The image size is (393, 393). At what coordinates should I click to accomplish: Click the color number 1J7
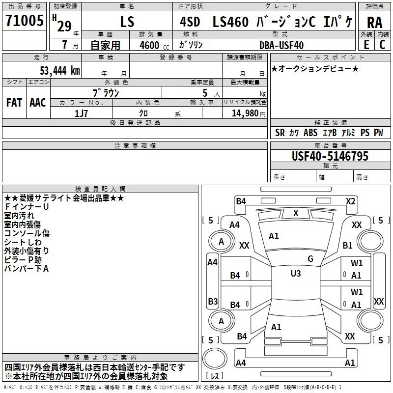(x=81, y=113)
